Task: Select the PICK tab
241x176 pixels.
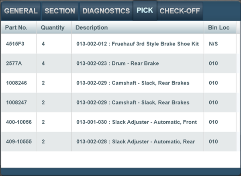Action: (145, 10)
